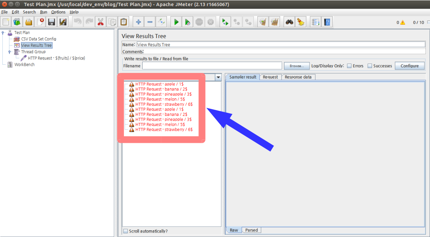This screenshot has width=430, height=237.
Task: Select the Raw bottom tab
Action: (234, 230)
